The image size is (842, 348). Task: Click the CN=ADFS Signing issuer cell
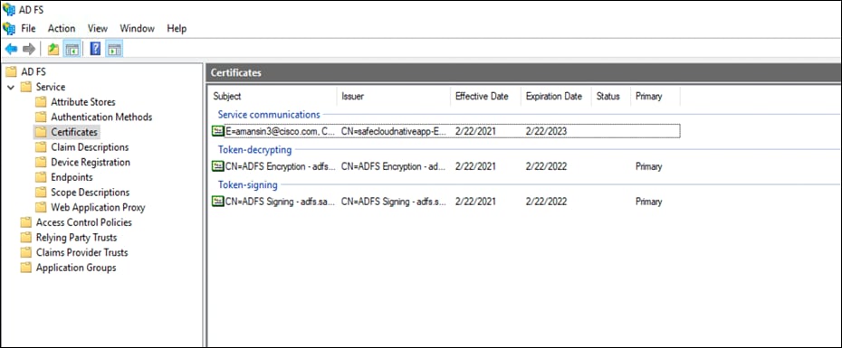coord(394,202)
